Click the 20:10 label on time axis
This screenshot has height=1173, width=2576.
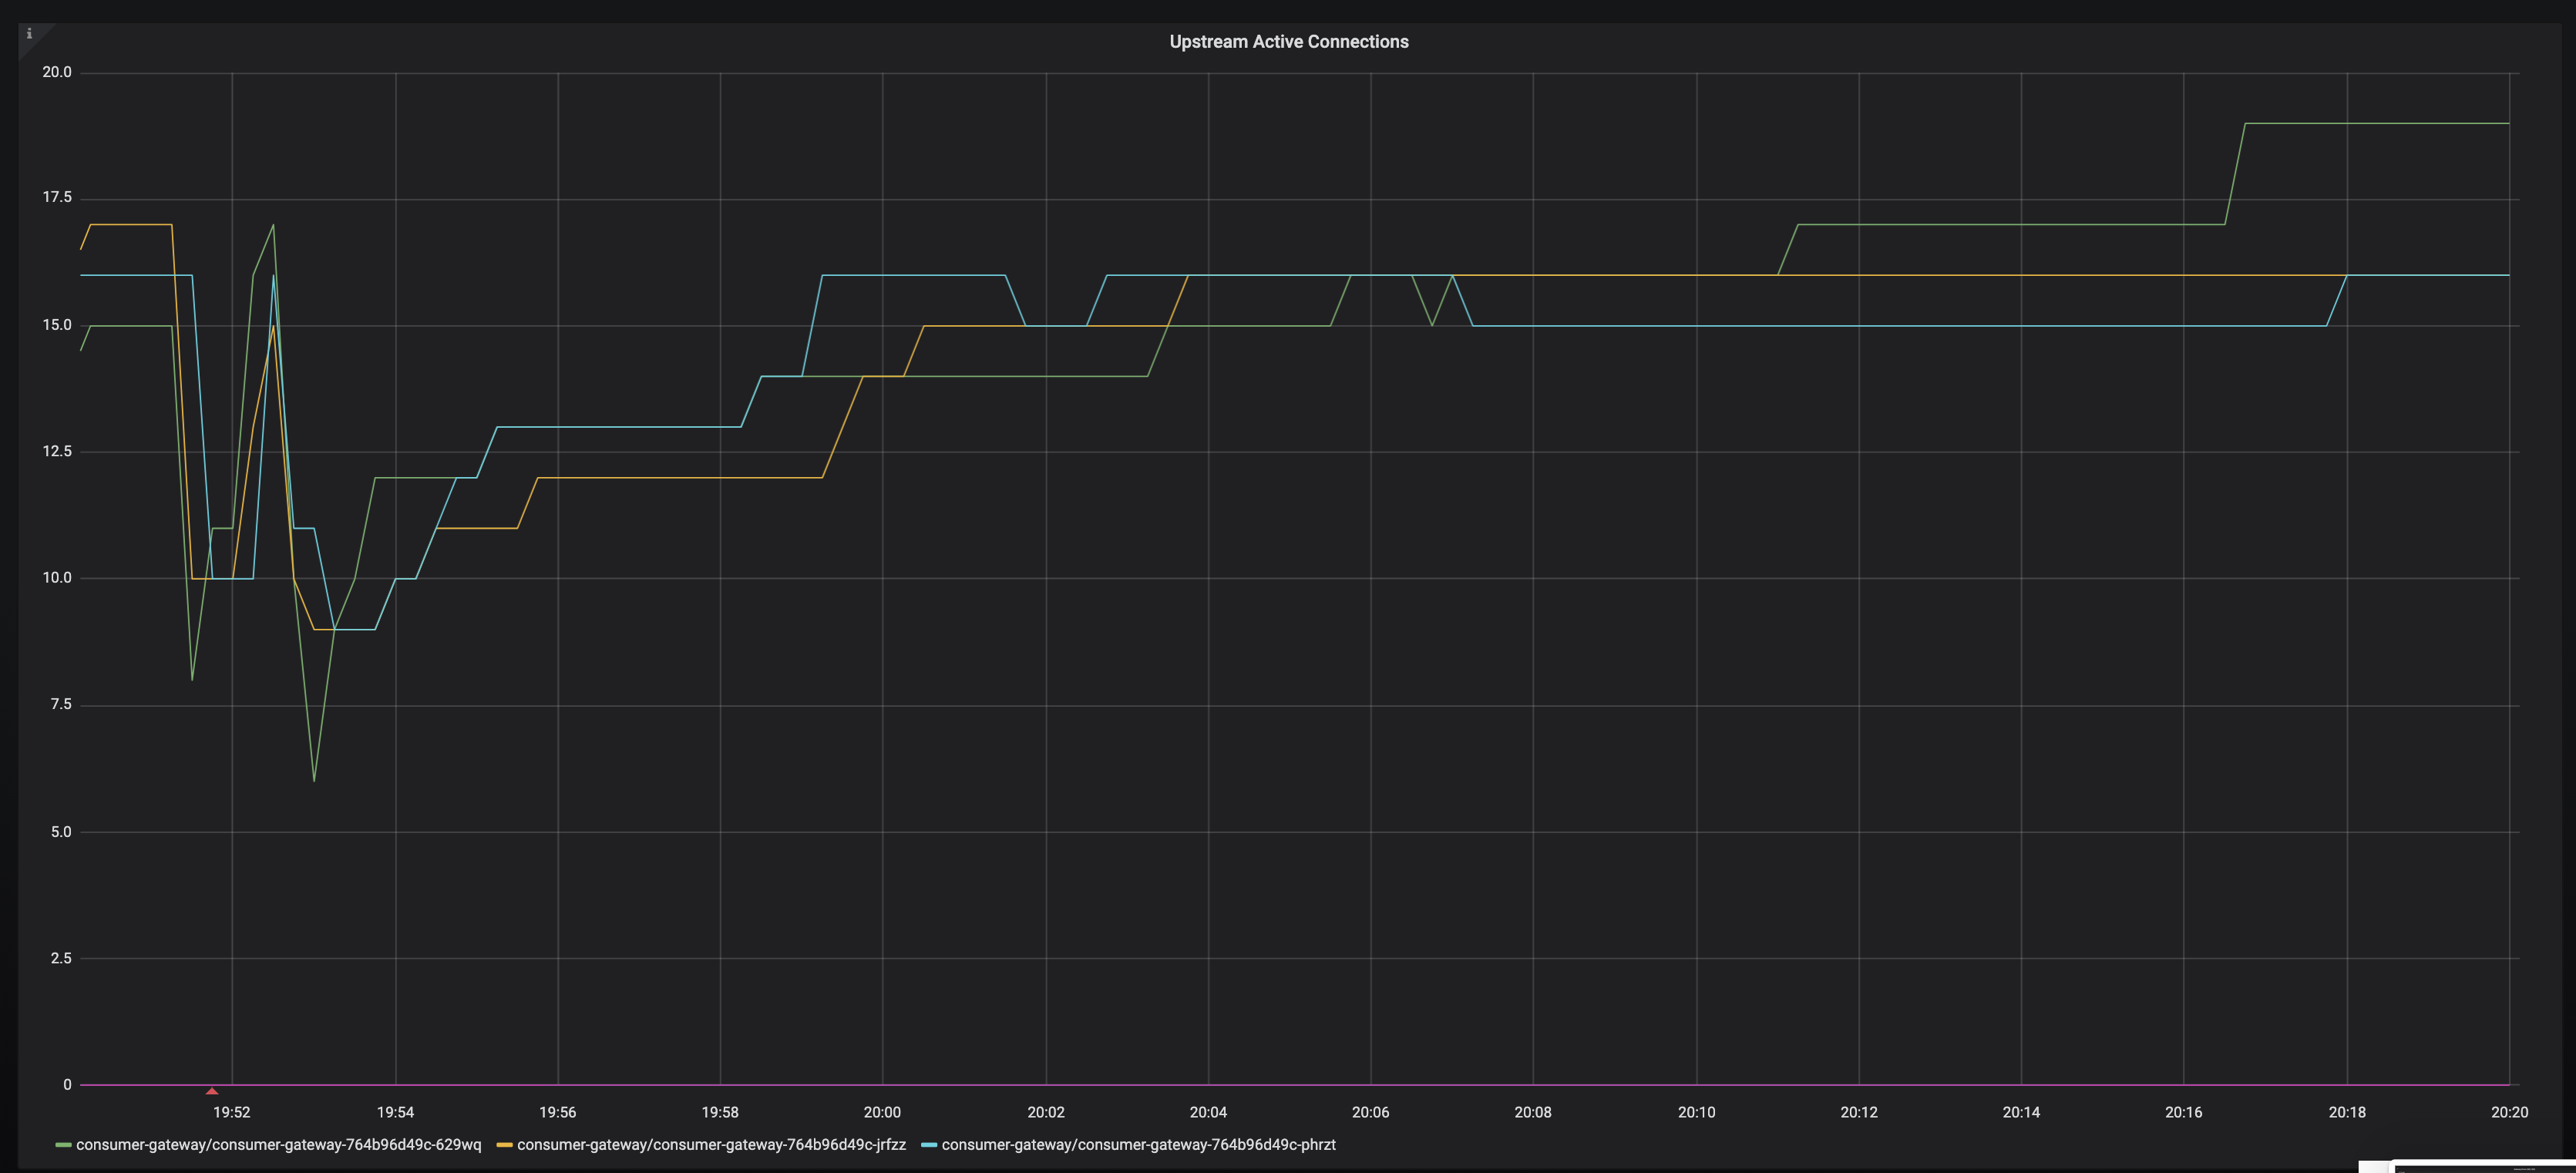1696,1112
